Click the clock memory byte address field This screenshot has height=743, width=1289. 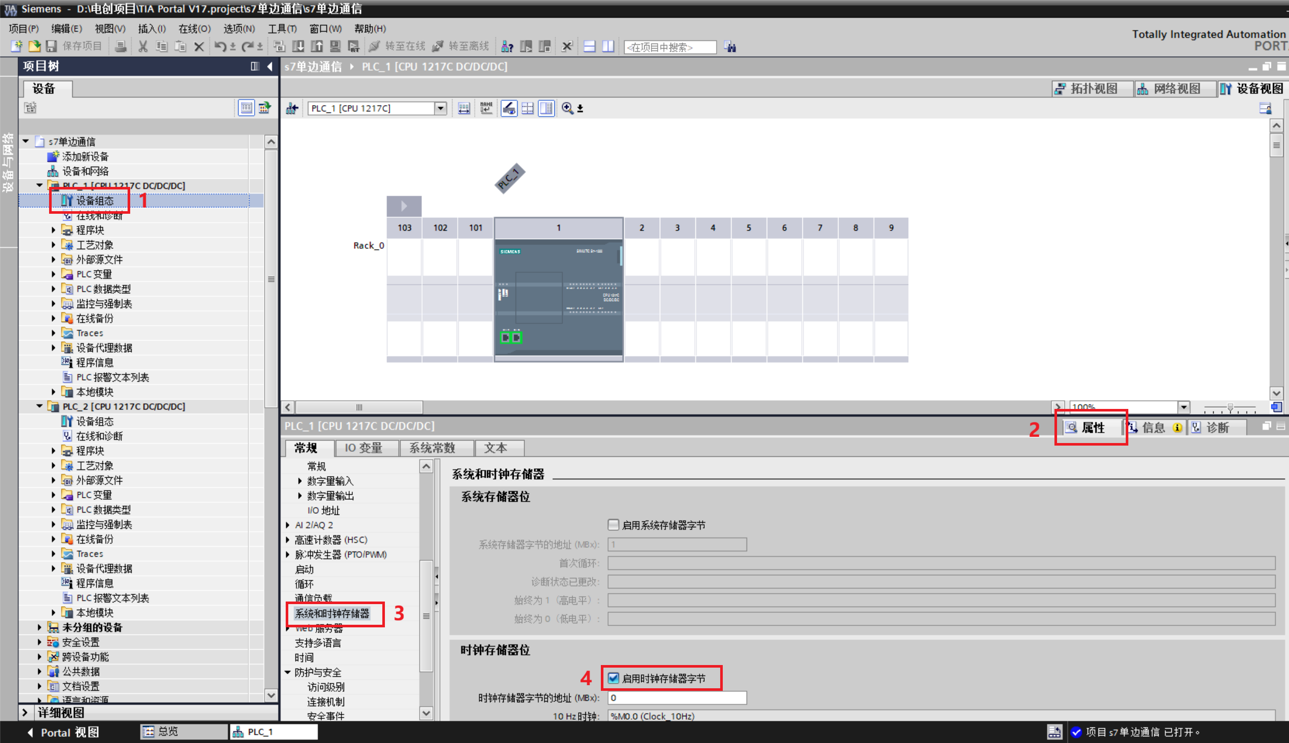676,698
